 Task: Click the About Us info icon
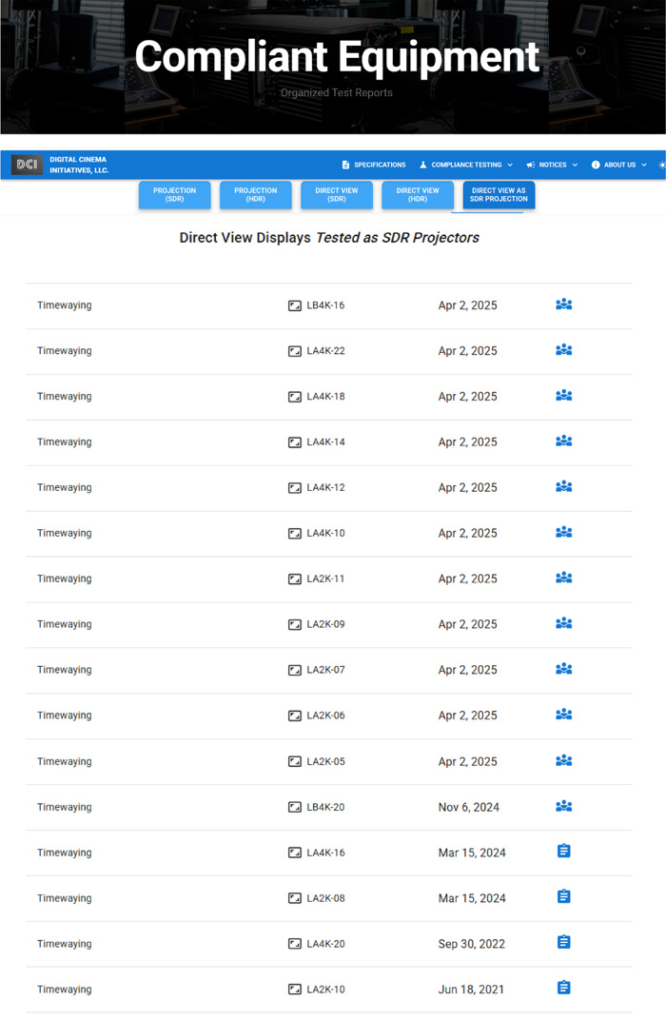(595, 166)
